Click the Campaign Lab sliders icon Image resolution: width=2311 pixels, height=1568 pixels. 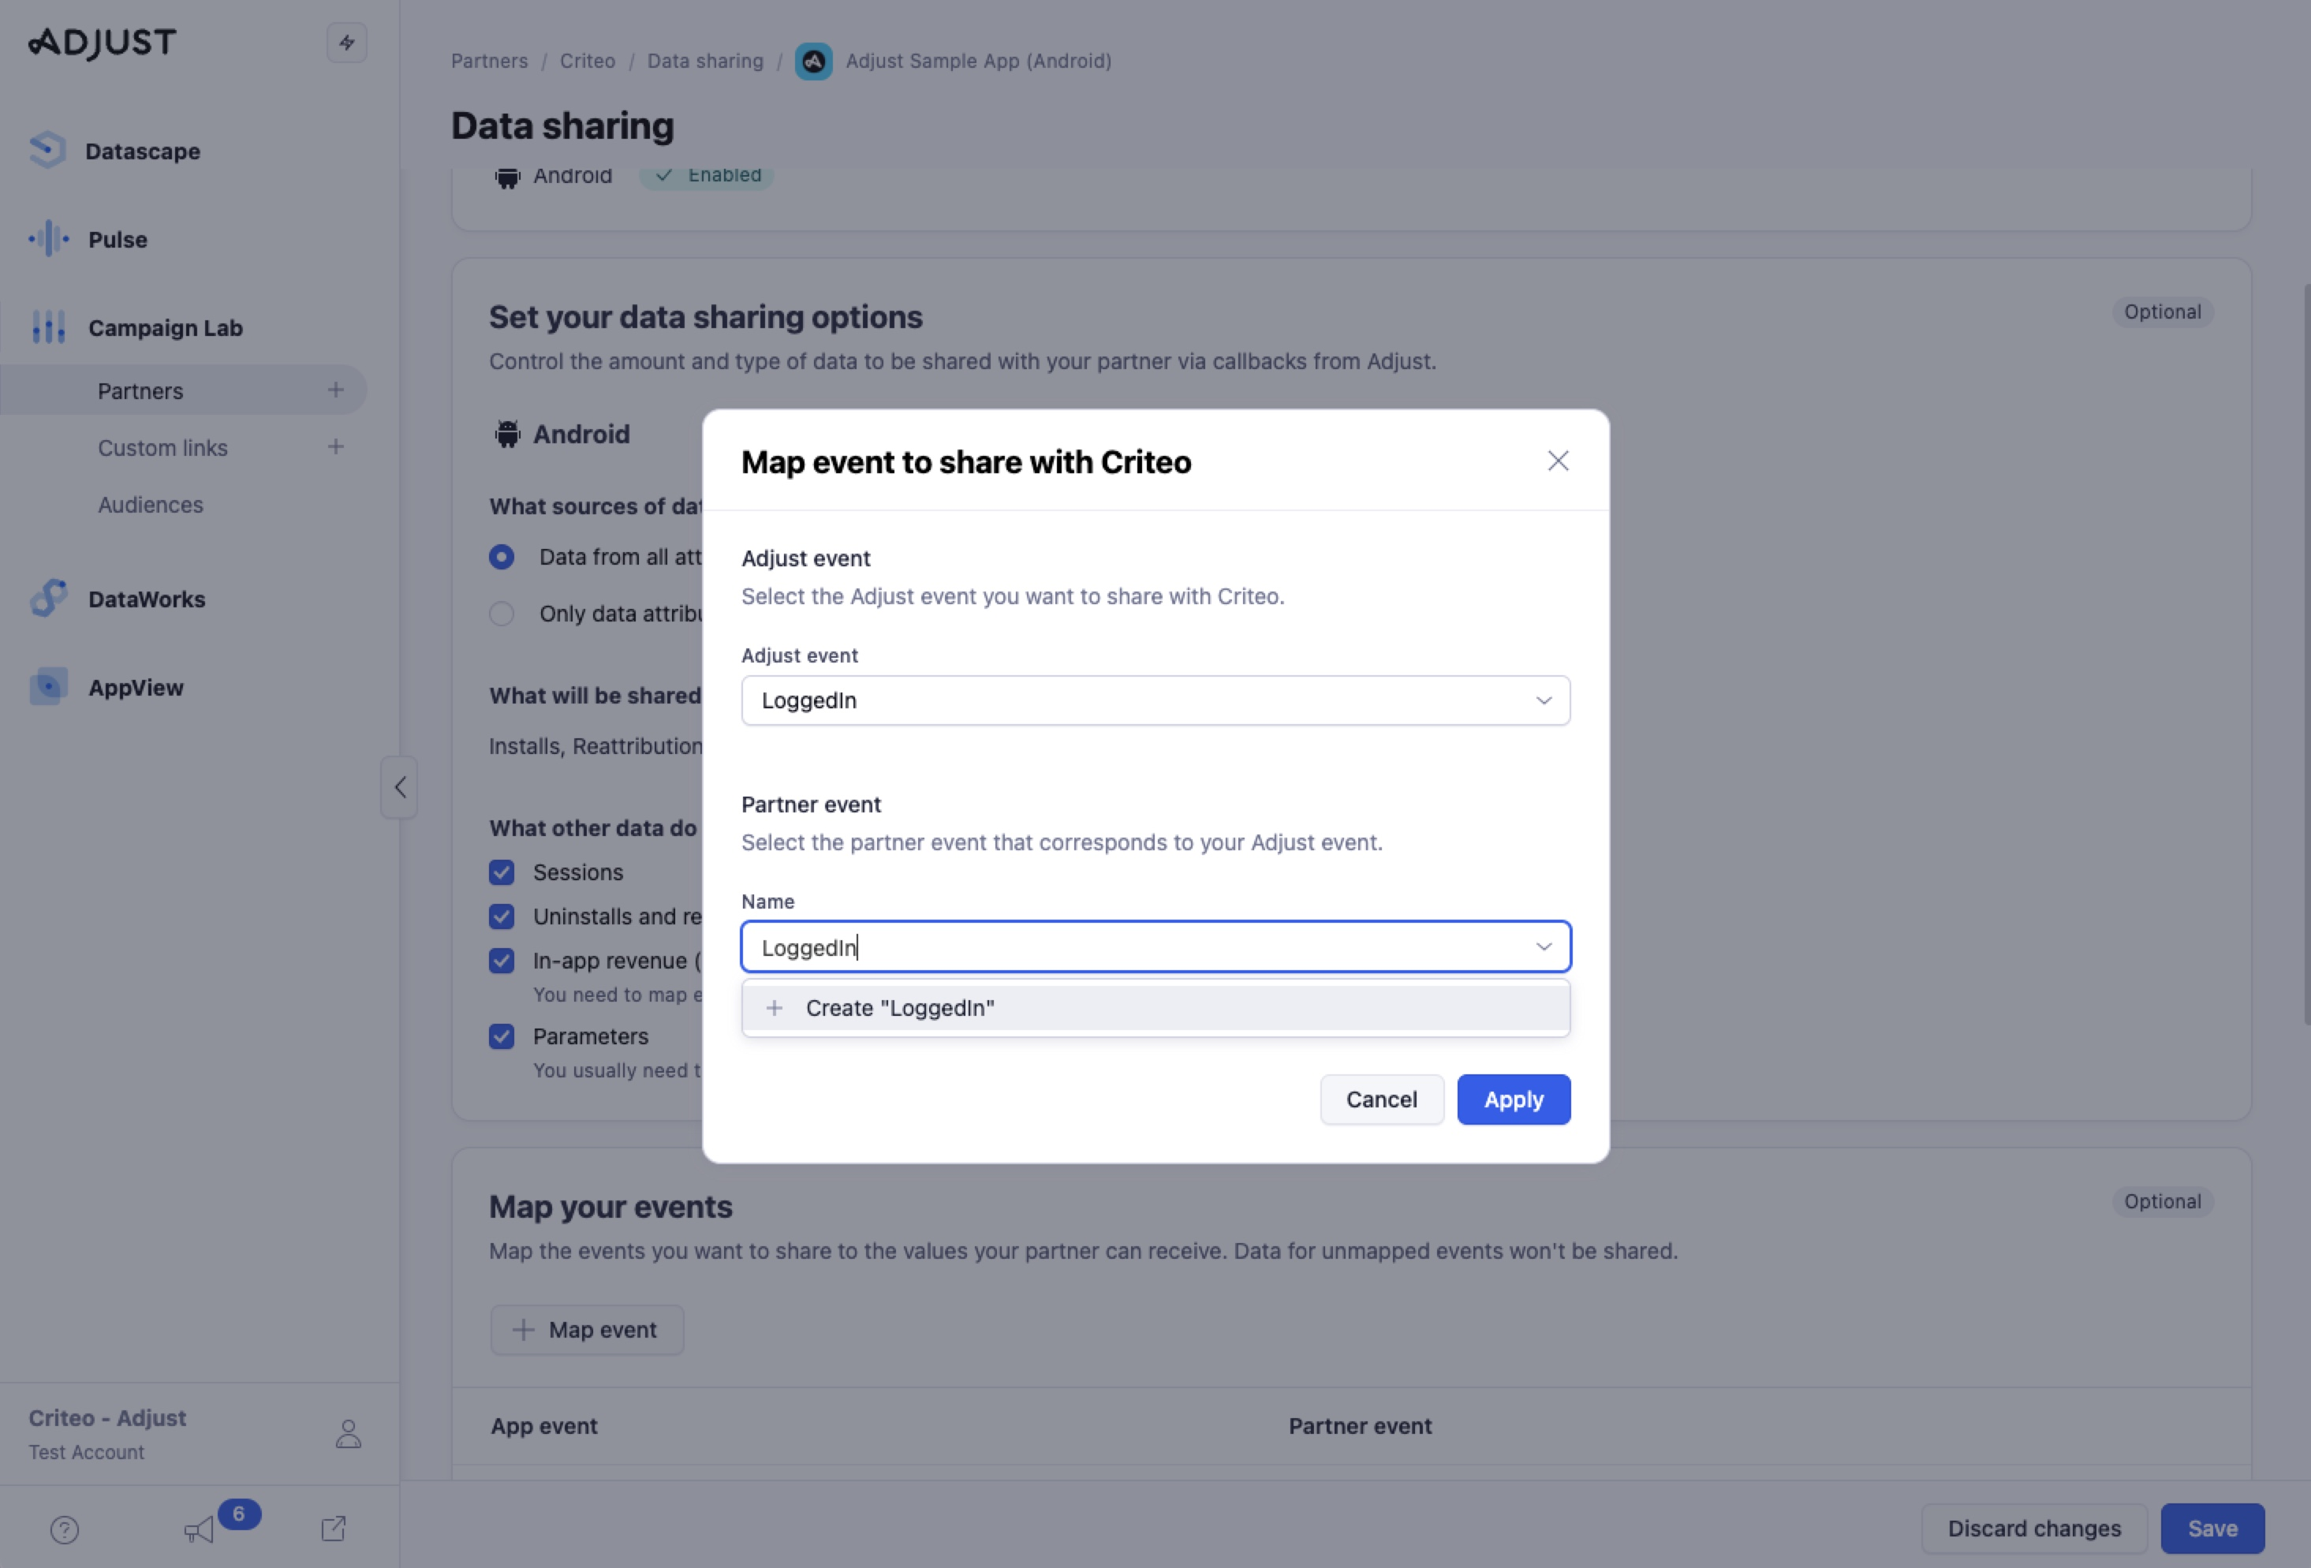[49, 327]
